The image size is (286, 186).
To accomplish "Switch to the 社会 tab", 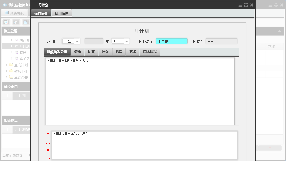I will [105, 52].
